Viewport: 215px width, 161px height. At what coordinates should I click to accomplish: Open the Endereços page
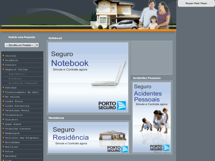click(x=12, y=133)
